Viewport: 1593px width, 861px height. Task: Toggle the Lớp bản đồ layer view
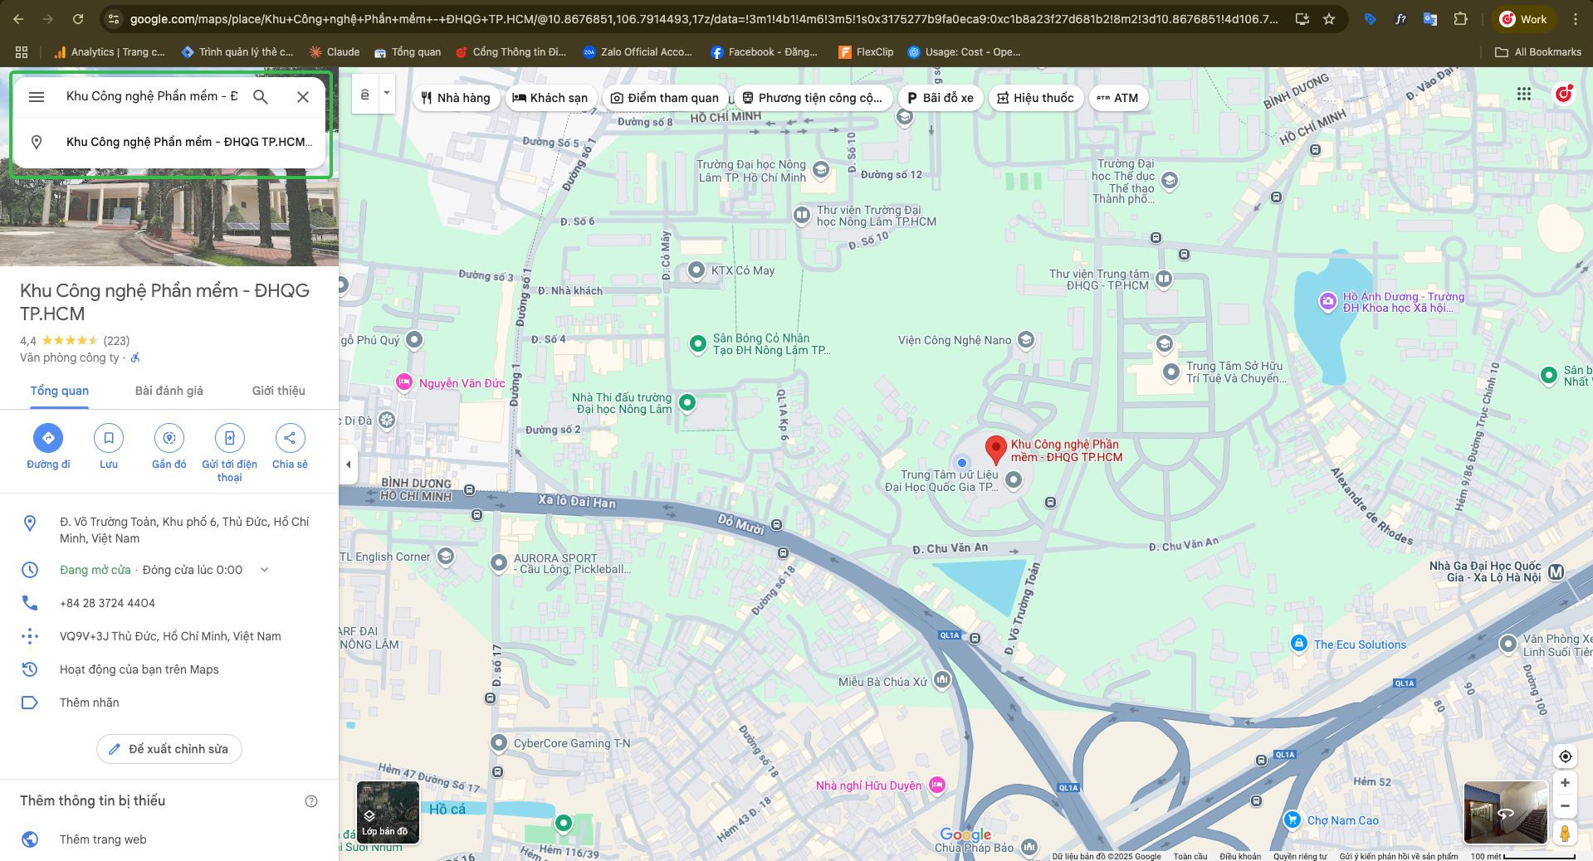click(x=388, y=812)
